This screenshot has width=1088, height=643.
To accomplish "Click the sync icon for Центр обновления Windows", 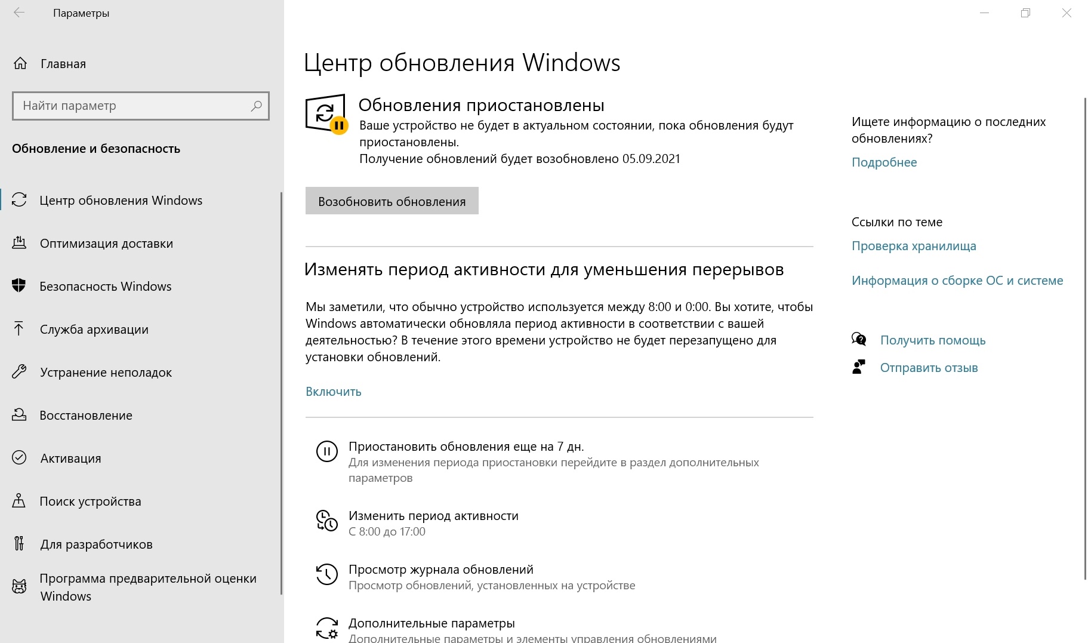I will pyautogui.click(x=19, y=200).
